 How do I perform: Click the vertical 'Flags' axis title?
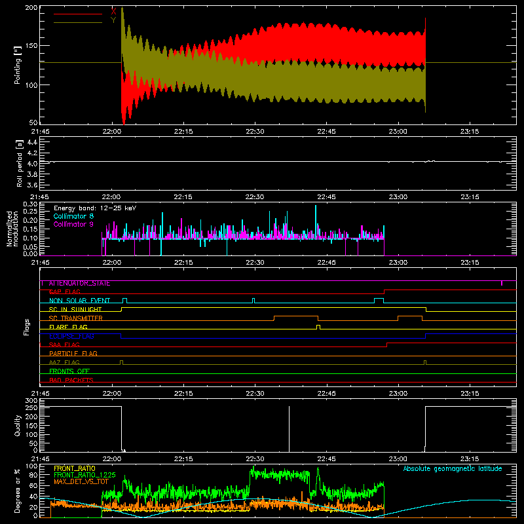(27, 327)
